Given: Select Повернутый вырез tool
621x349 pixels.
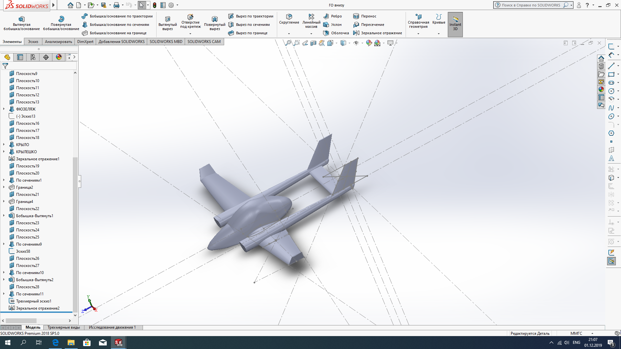Looking at the screenshot, I should pos(215,23).
